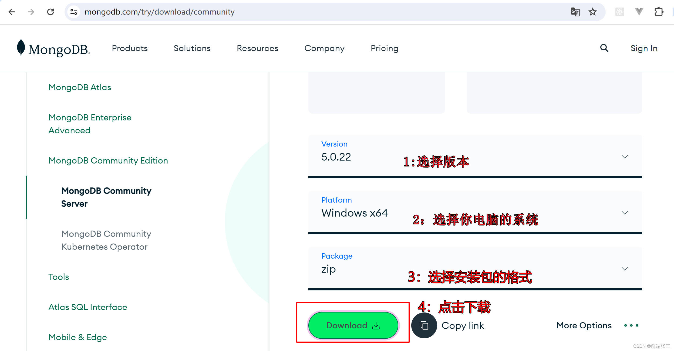Expand Package dropdown chevron
674x351 pixels.
point(625,269)
